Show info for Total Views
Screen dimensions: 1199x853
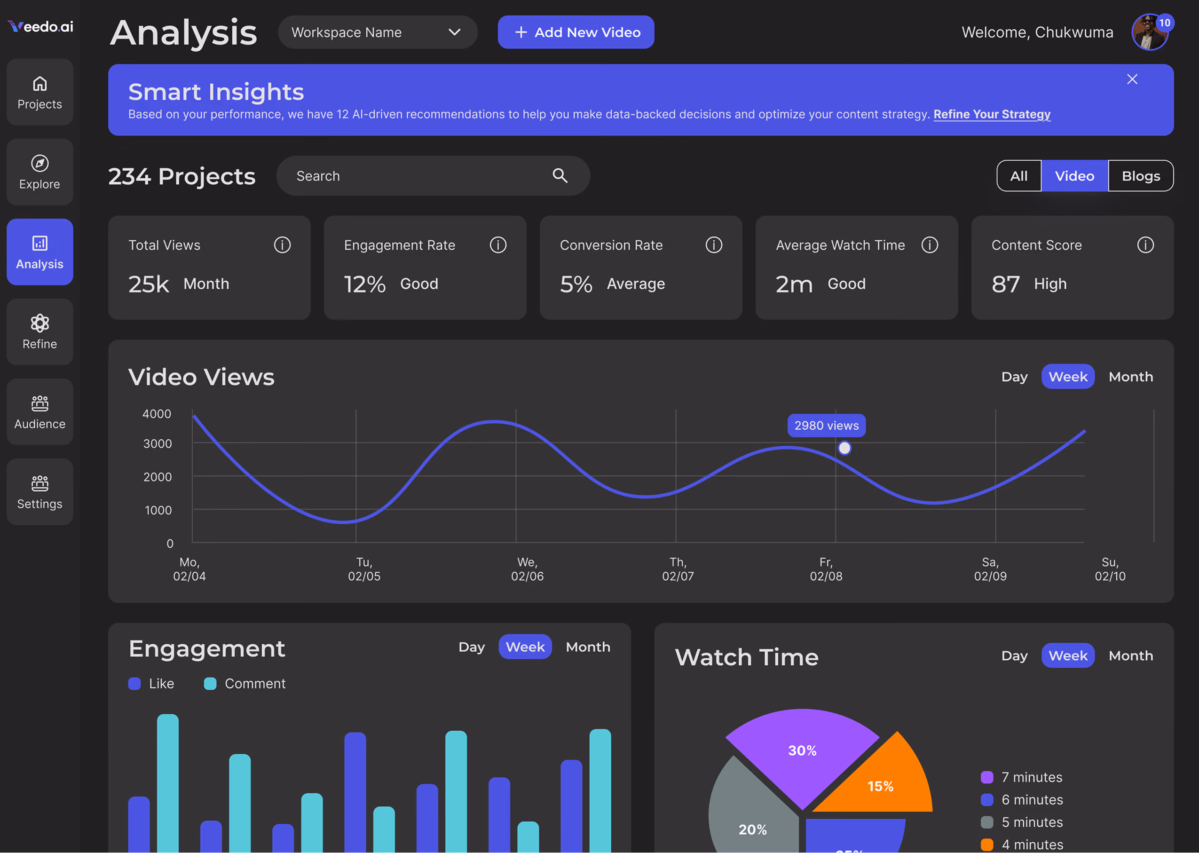click(x=282, y=245)
